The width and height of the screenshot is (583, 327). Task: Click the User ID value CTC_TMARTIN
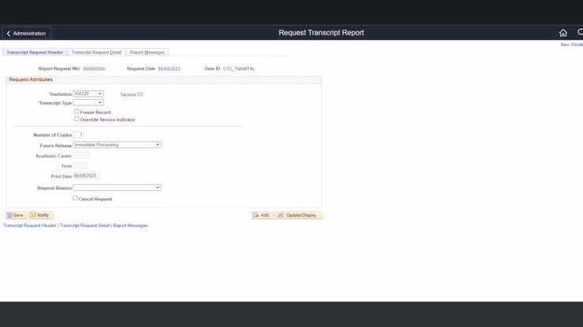(x=239, y=69)
